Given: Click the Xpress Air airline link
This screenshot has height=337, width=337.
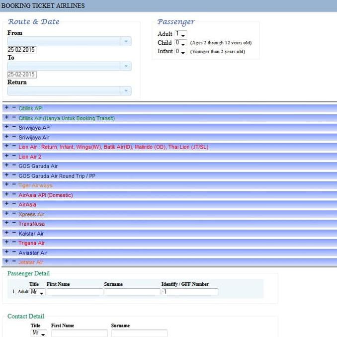Looking at the screenshot, I should [x=31, y=214].
